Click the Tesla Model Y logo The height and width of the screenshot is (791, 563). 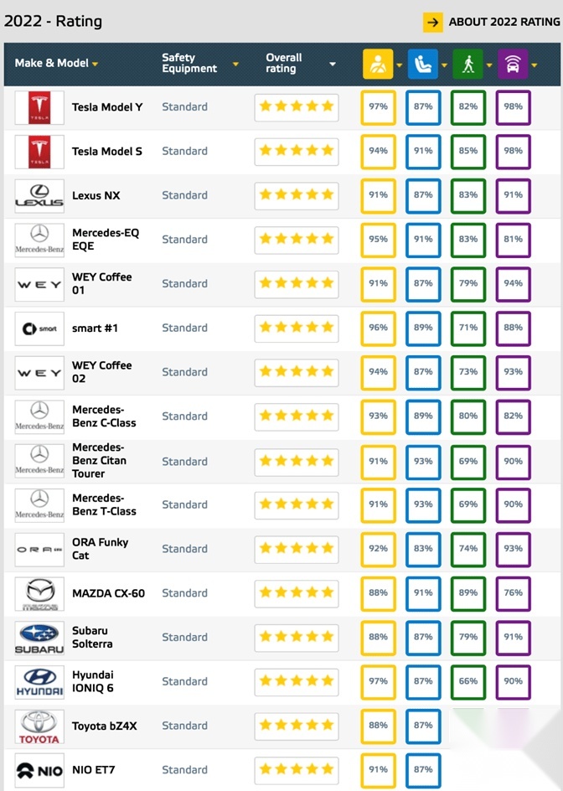(39, 107)
